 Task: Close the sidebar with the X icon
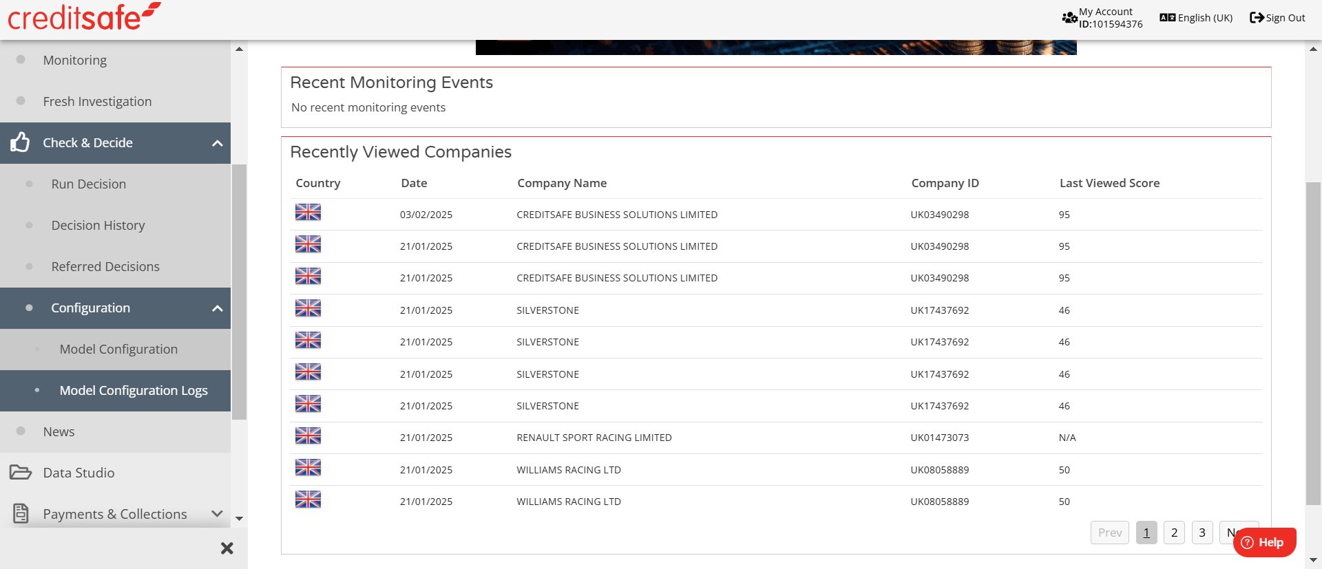click(x=227, y=548)
